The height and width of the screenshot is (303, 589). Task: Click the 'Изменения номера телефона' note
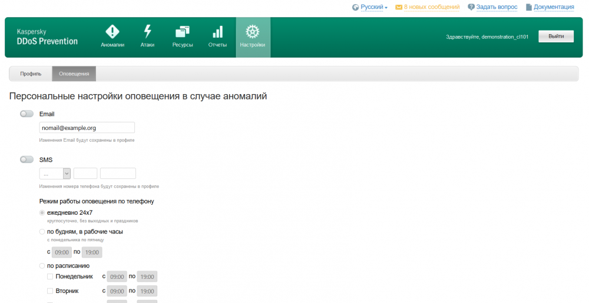click(x=99, y=187)
